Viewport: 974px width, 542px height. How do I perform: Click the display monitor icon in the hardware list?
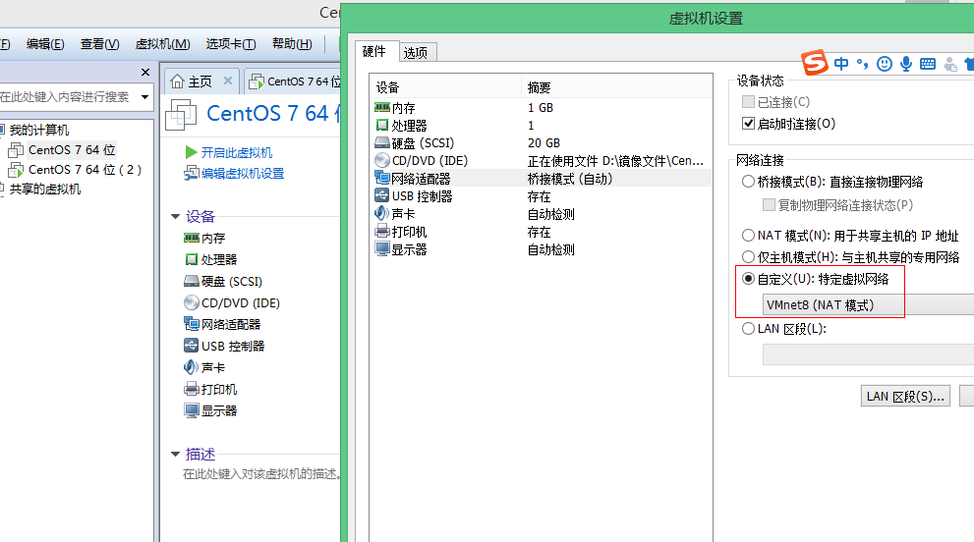tap(382, 249)
